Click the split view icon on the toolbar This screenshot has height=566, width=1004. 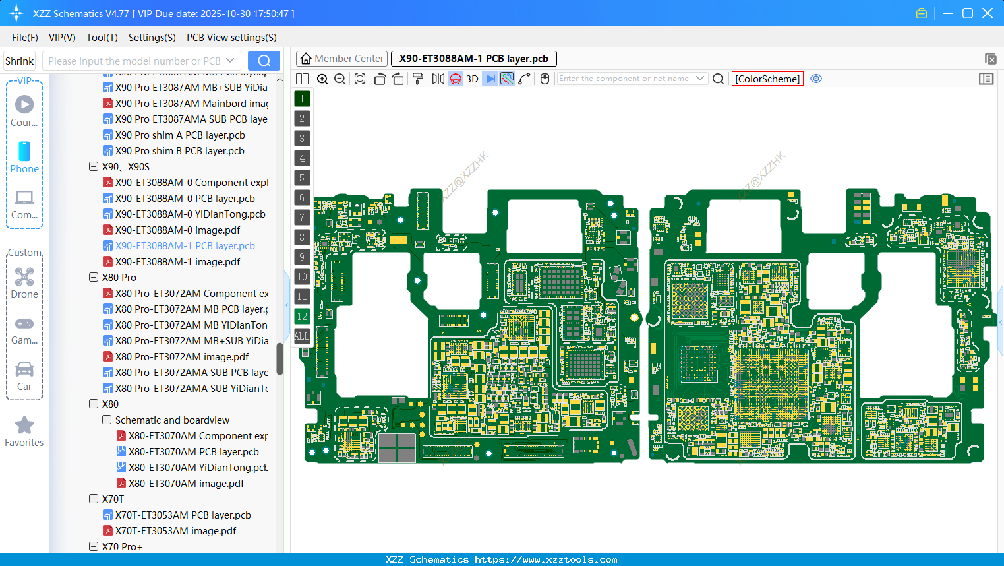click(302, 79)
